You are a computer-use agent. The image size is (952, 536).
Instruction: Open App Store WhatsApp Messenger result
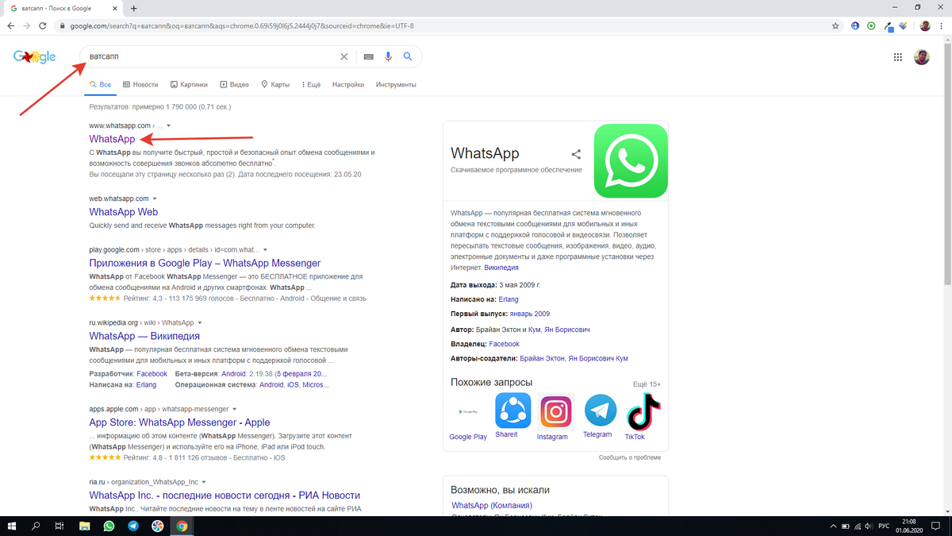179,422
